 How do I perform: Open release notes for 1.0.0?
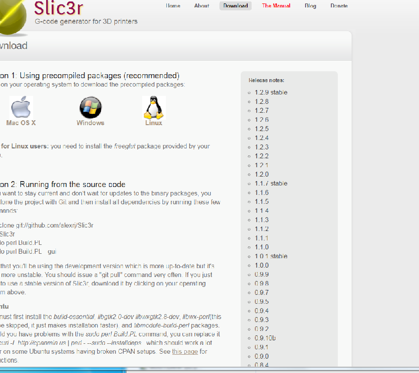pos(262,265)
